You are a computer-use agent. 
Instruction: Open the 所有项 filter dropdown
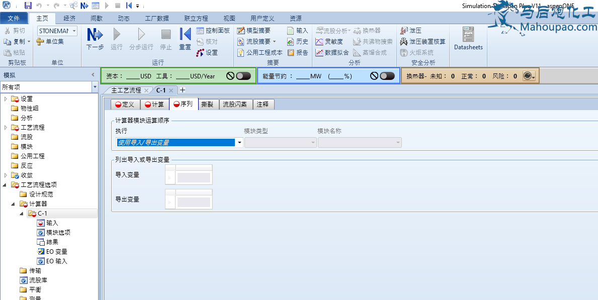(x=95, y=87)
